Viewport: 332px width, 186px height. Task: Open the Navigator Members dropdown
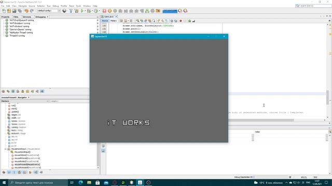25,101
